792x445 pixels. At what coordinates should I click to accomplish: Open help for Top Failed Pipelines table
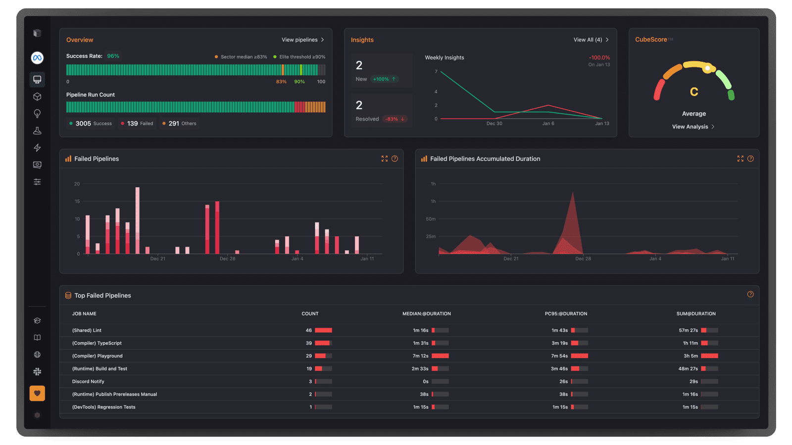tap(750, 294)
